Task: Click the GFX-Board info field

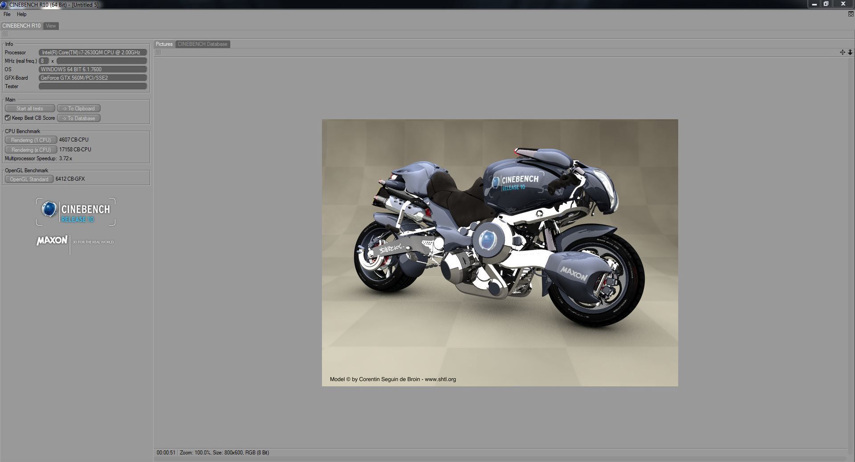Action: pyautogui.click(x=93, y=78)
